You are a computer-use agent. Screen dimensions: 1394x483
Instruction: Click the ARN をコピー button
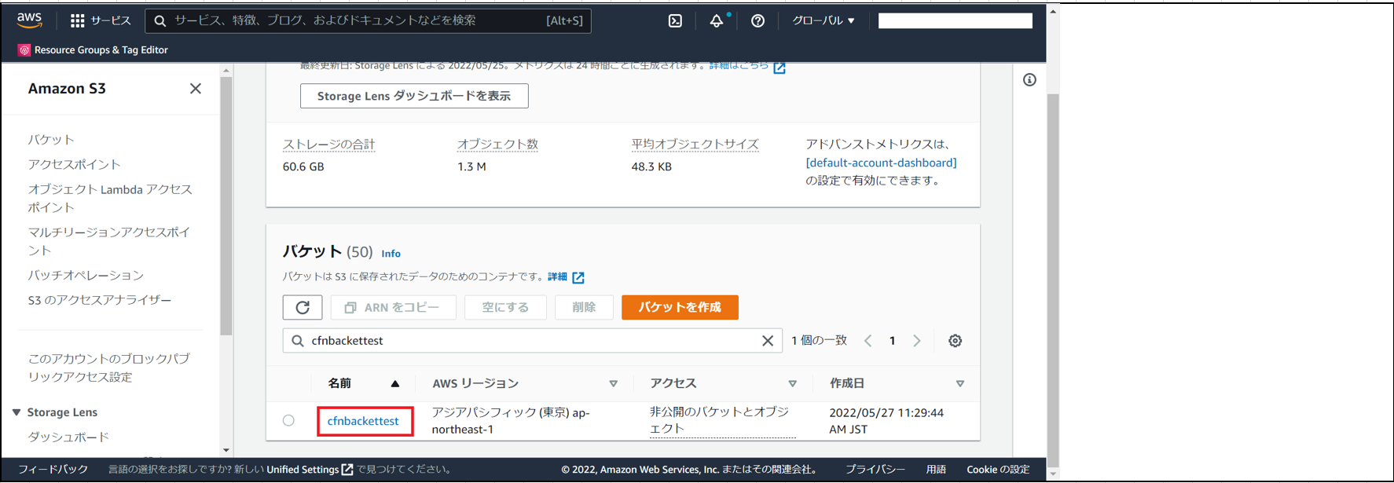point(393,307)
